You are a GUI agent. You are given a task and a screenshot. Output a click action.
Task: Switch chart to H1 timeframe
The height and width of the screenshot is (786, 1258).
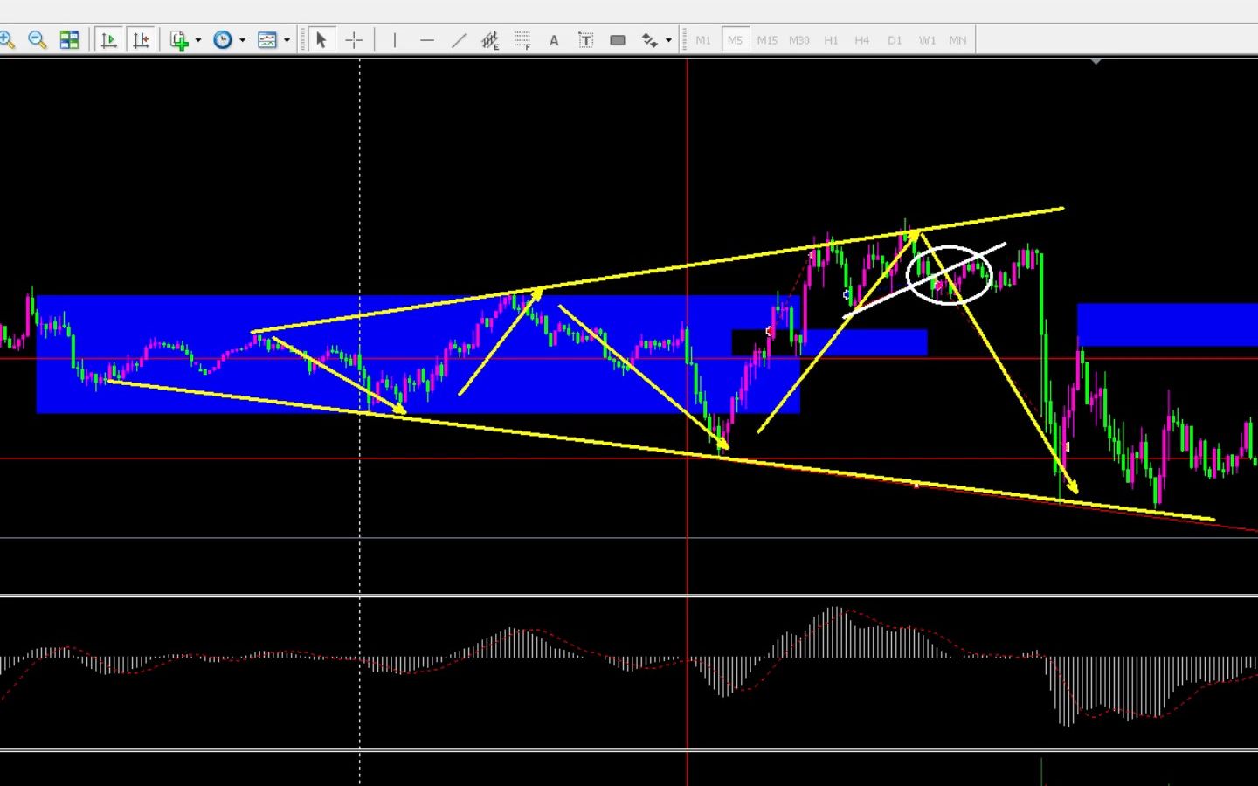(831, 40)
